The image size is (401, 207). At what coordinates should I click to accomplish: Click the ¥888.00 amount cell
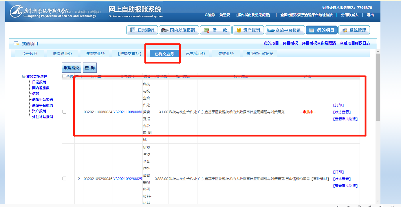click(x=162, y=179)
